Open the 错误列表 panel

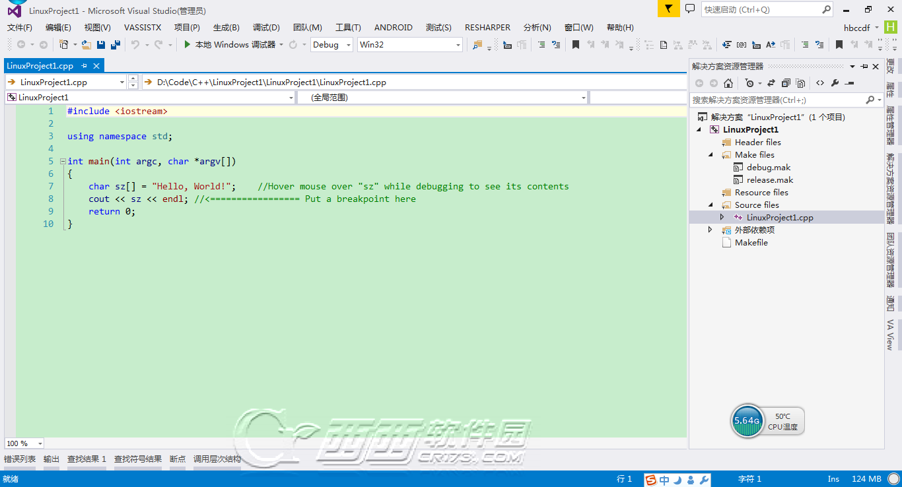coord(18,458)
